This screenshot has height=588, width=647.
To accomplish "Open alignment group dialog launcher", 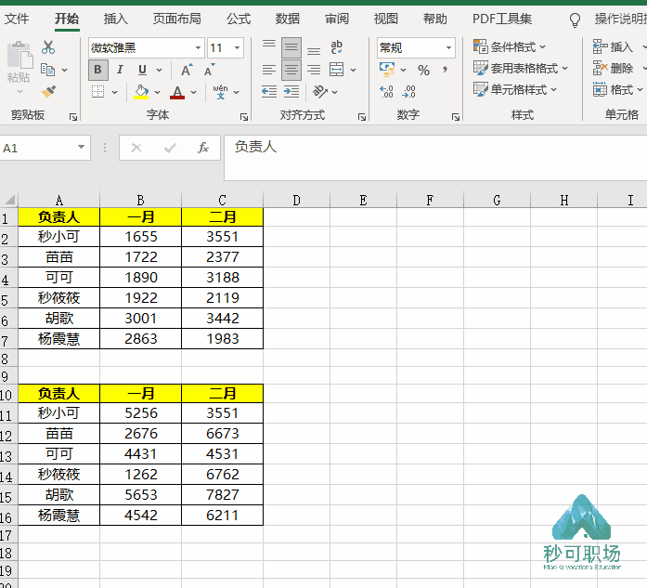I will point(362,117).
